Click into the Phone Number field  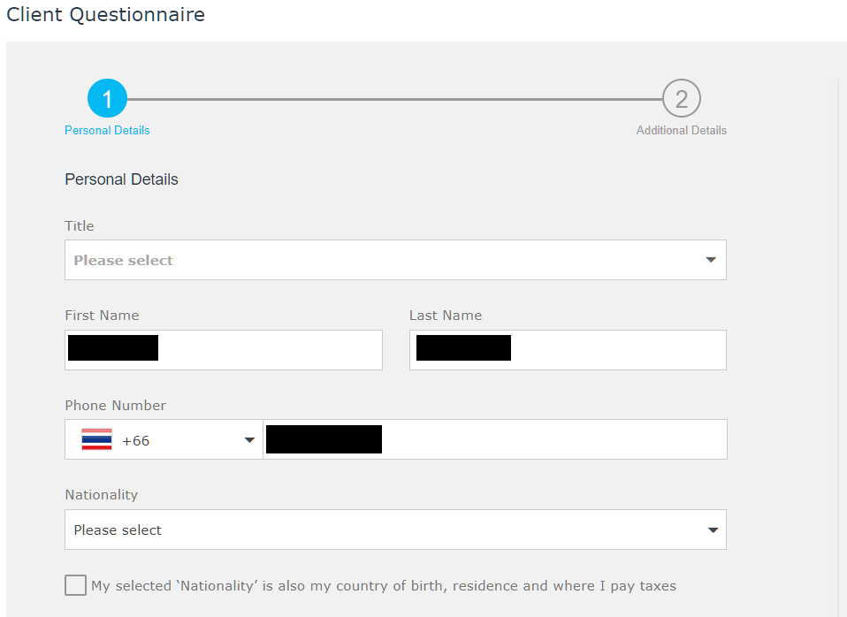(x=495, y=439)
